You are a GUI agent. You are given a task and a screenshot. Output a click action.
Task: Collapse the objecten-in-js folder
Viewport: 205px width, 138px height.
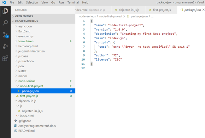click(x=43, y=101)
